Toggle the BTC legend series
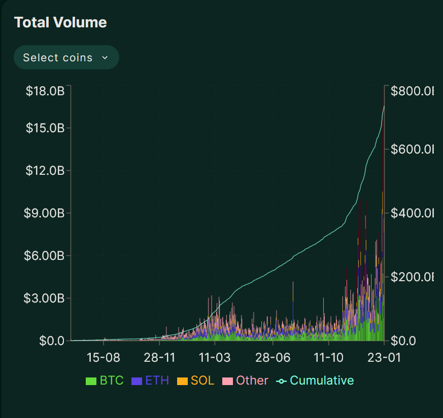This screenshot has width=443, height=418. click(x=105, y=381)
